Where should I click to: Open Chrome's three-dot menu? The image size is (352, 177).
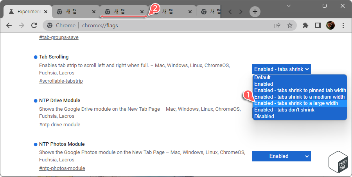(x=343, y=25)
